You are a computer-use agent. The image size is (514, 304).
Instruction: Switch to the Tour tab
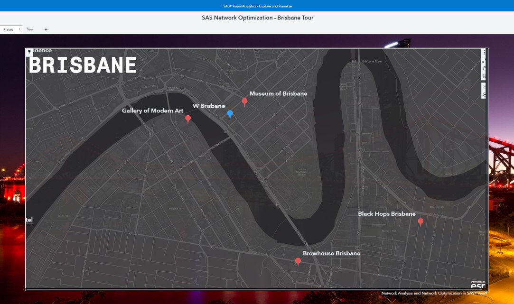[x=30, y=29]
